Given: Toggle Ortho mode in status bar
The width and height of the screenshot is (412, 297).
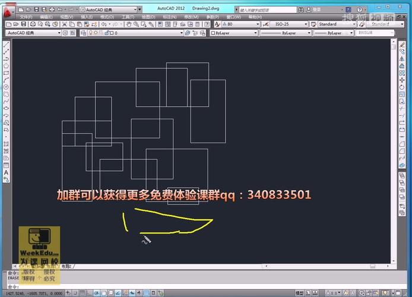Looking at the screenshot, I should (89, 293).
